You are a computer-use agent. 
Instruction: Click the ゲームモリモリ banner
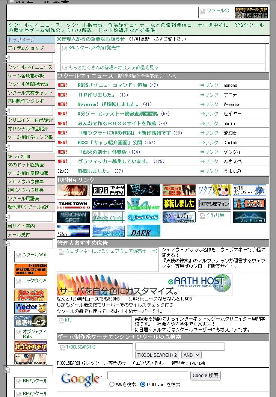[31, 347]
